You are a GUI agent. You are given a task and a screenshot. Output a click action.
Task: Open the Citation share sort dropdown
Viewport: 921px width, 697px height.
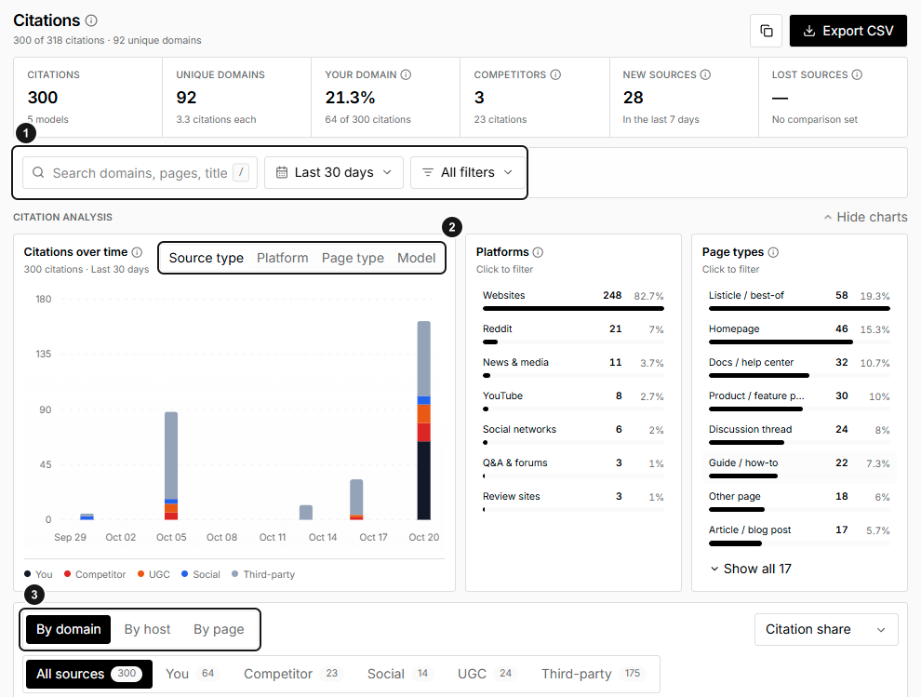click(826, 629)
